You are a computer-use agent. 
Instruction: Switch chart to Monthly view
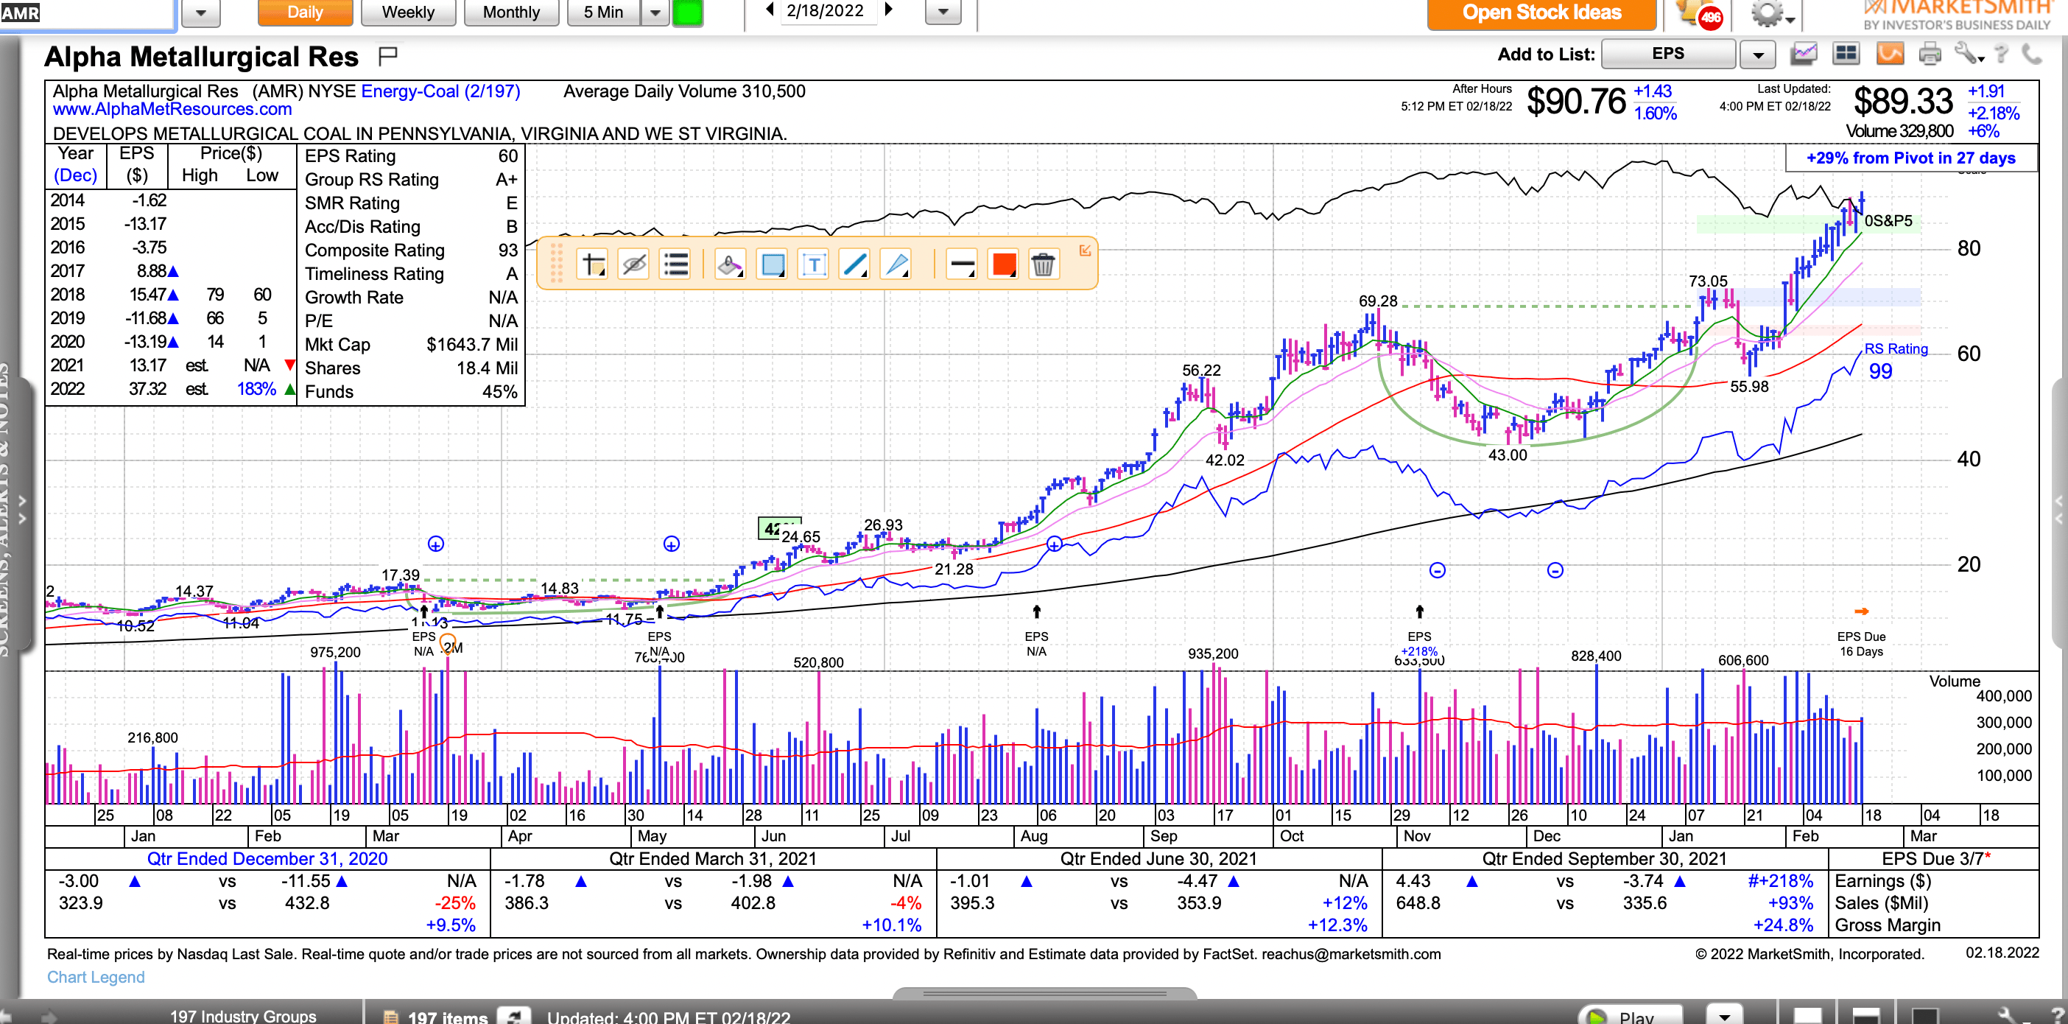tap(511, 12)
